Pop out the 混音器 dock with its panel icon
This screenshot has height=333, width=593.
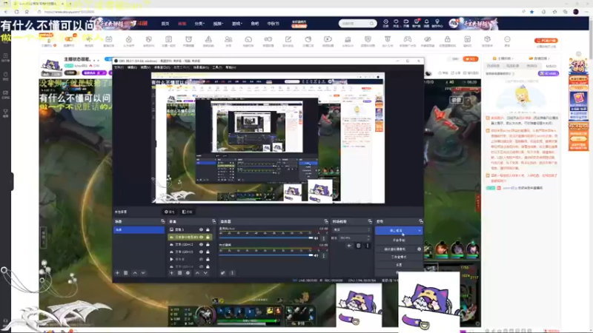(x=326, y=221)
